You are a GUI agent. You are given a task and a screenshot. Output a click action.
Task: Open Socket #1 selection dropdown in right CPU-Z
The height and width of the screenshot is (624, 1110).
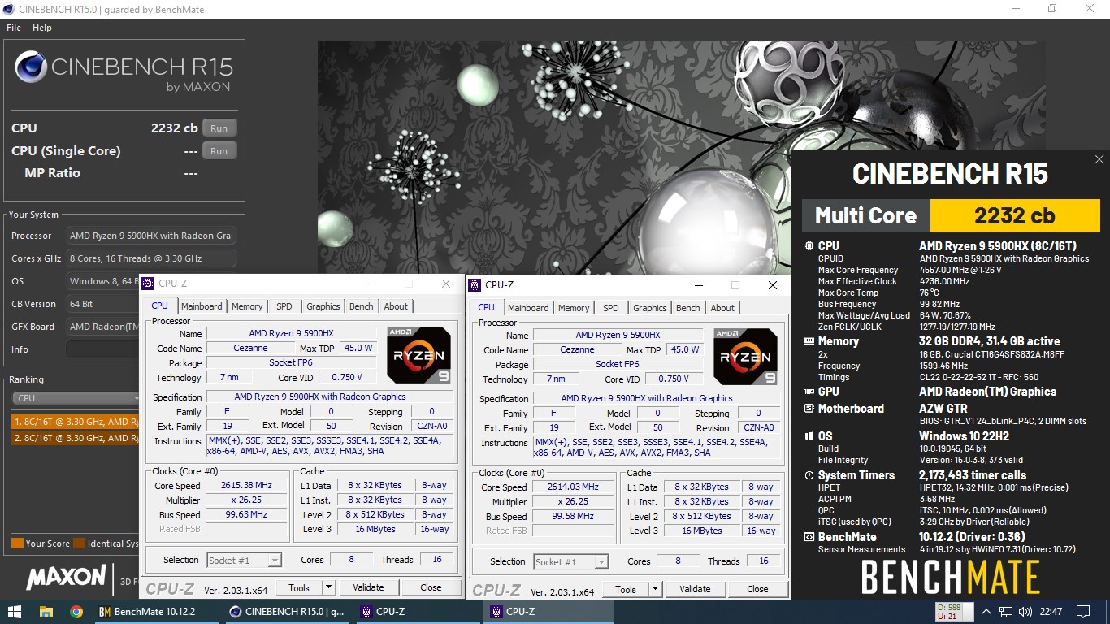[x=570, y=561]
